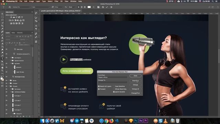Screen dimensions: 220x124
Task: Open the Adjustments panel menu
Action: tap(32, 12)
